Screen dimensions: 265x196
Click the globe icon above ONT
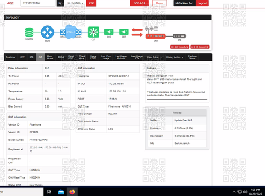pos(156,29)
